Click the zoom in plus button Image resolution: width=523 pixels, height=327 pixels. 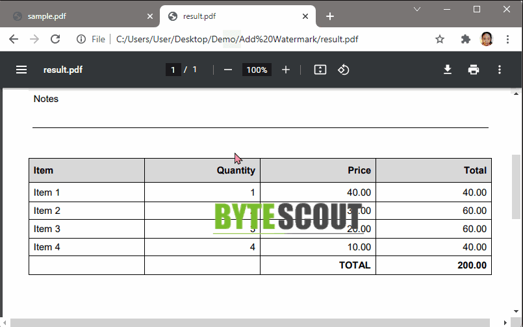[x=286, y=70]
